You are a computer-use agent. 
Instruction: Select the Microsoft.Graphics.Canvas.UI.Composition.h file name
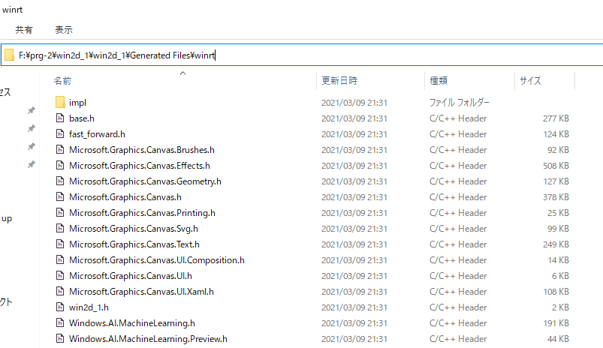pyautogui.click(x=156, y=260)
